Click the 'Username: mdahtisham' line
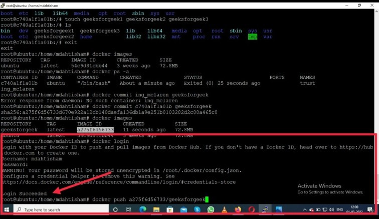Image resolution: width=379 pixels, height=219 pixels. point(32,159)
